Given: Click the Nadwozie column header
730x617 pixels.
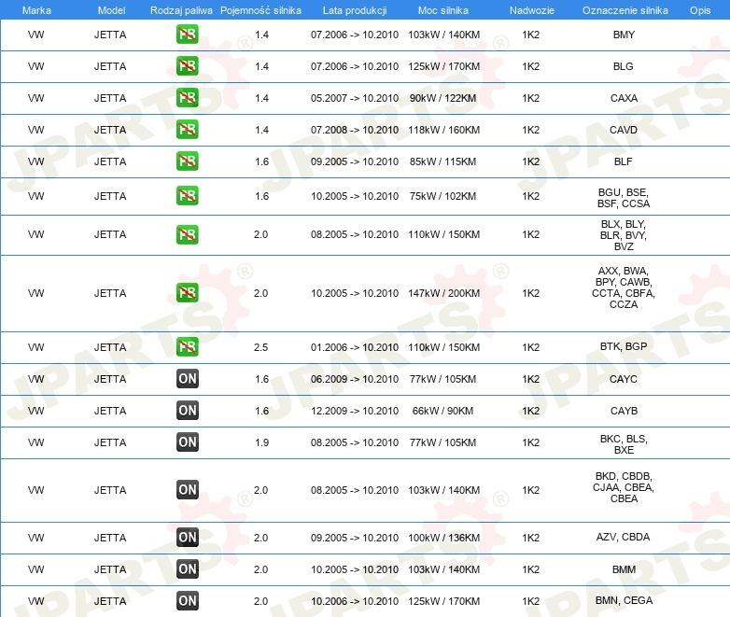Looking at the screenshot, I should 532,10.
